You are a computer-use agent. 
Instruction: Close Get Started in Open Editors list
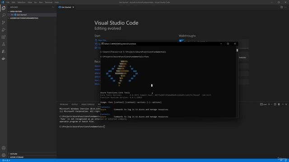coord(12,15)
